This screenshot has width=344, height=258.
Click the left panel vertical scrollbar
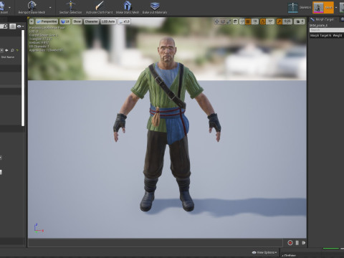pyautogui.click(x=23, y=78)
